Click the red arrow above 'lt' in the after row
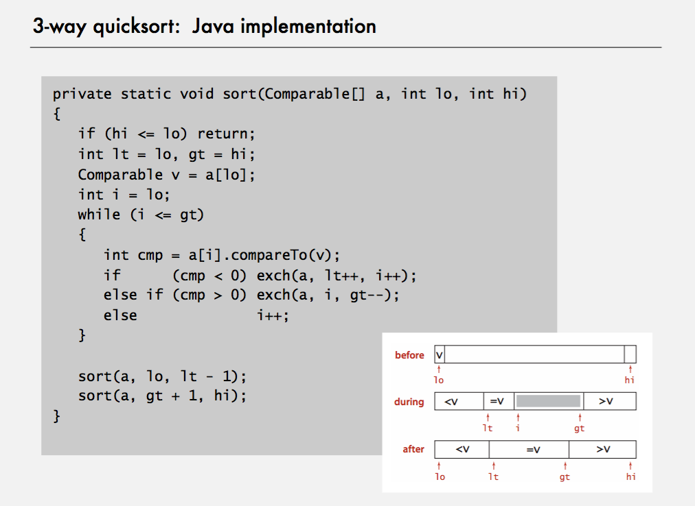This screenshot has height=506, width=695. tap(493, 466)
